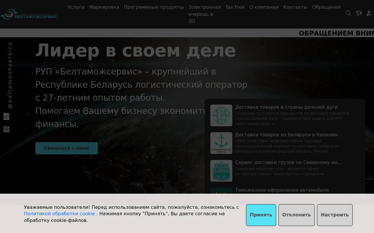Click the Связаться с нами button
Viewport: 374px width, 233px height.
(67, 148)
